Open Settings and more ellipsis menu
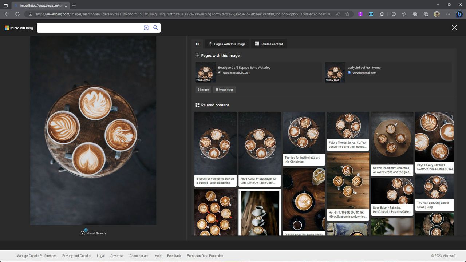The image size is (466, 262). click(x=447, y=14)
